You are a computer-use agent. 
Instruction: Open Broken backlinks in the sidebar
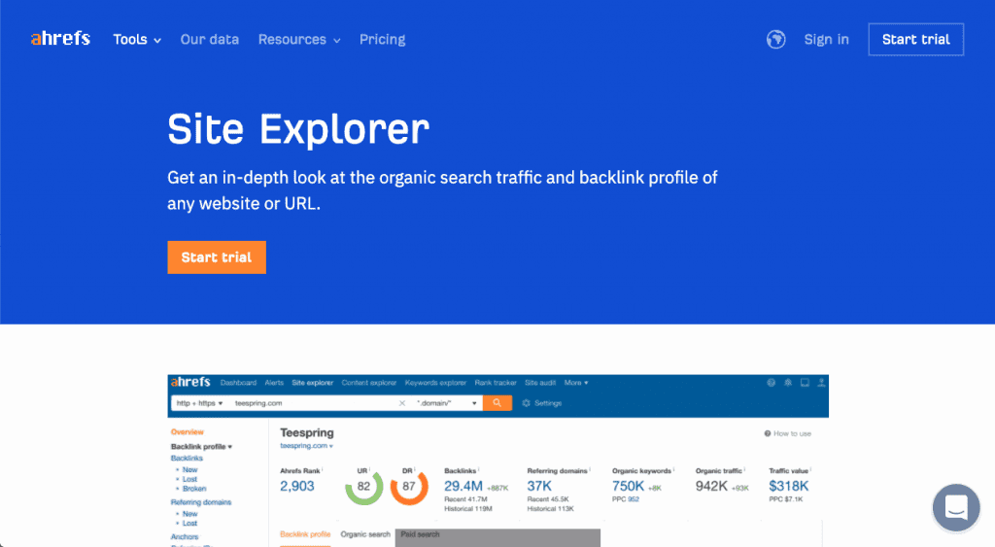point(194,489)
